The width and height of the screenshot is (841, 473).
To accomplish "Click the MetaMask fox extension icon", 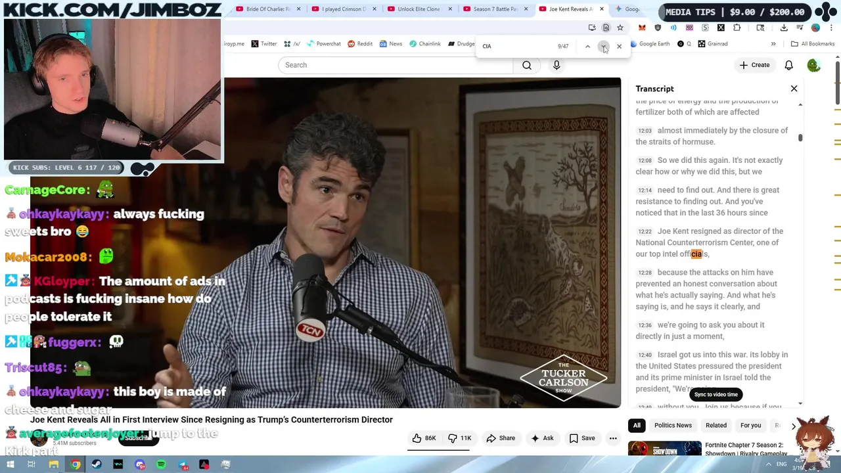I will 642,28.
